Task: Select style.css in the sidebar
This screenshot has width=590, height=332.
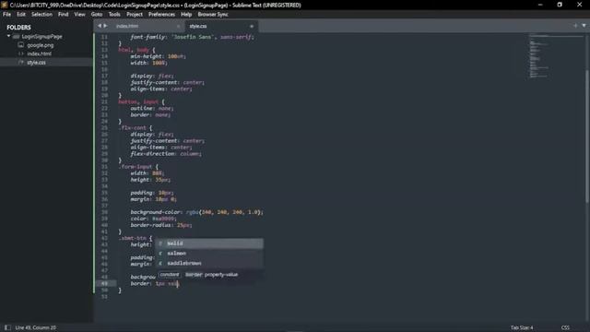Action: click(36, 63)
